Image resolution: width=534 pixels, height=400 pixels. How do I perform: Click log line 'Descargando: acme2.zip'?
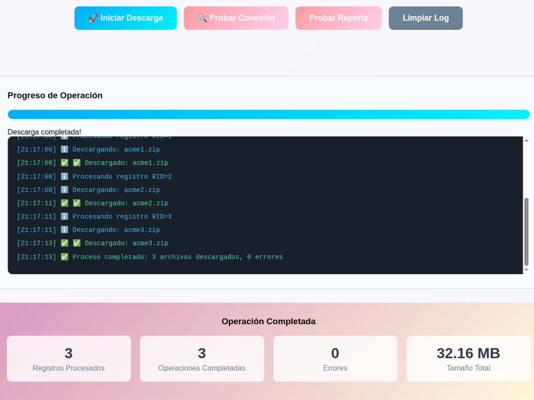116,190
